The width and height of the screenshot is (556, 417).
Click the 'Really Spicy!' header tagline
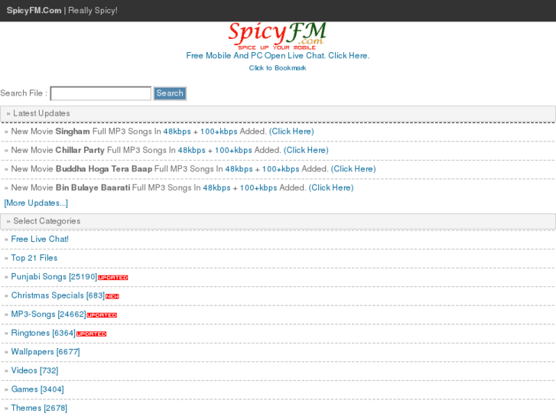coord(93,11)
